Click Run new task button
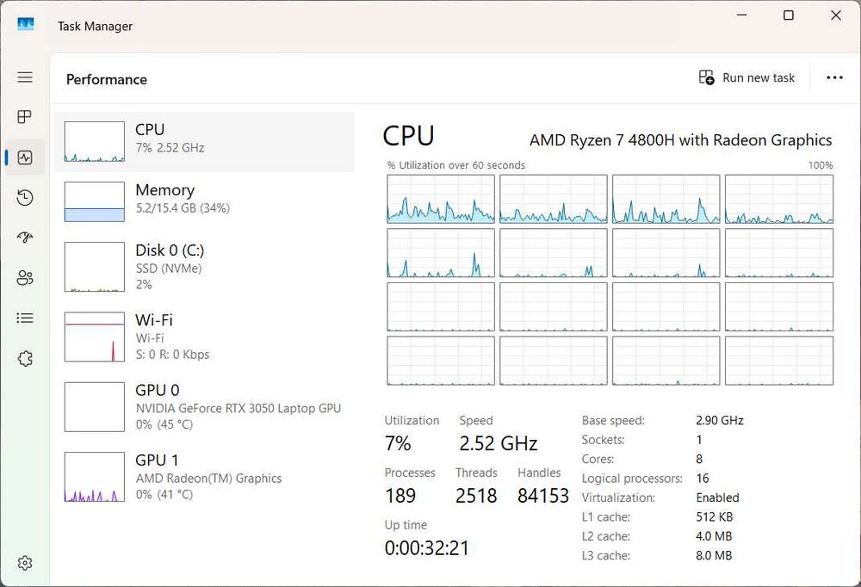The height and width of the screenshot is (587, 861). [746, 77]
